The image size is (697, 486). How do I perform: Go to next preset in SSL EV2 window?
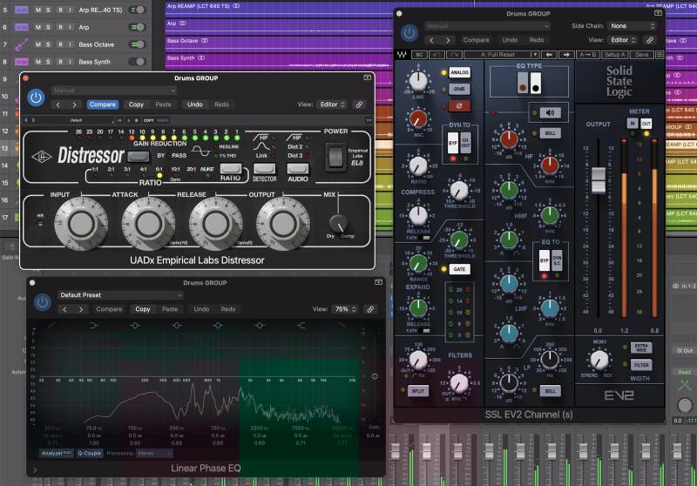click(x=447, y=40)
